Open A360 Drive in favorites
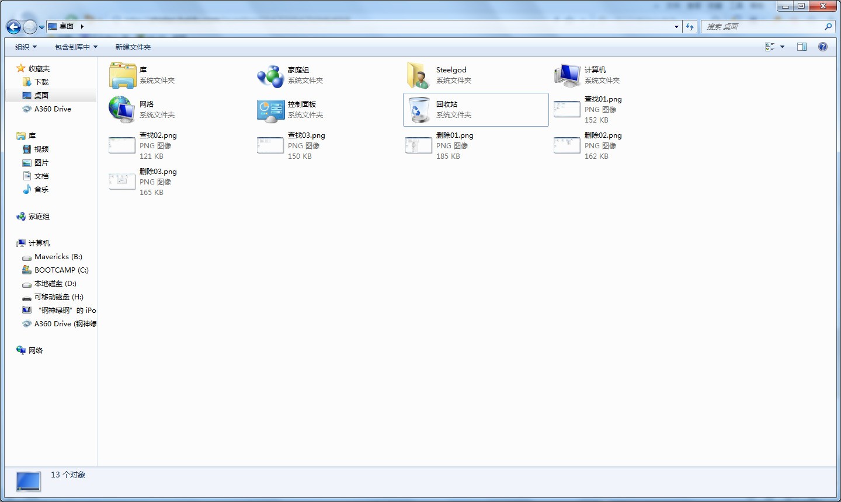This screenshot has height=502, width=841. pos(53,109)
